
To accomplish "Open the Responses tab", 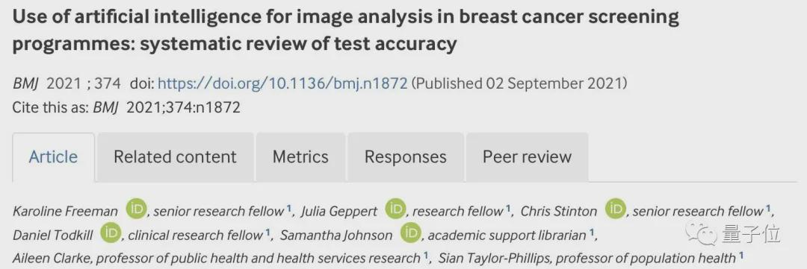I will [406, 157].
